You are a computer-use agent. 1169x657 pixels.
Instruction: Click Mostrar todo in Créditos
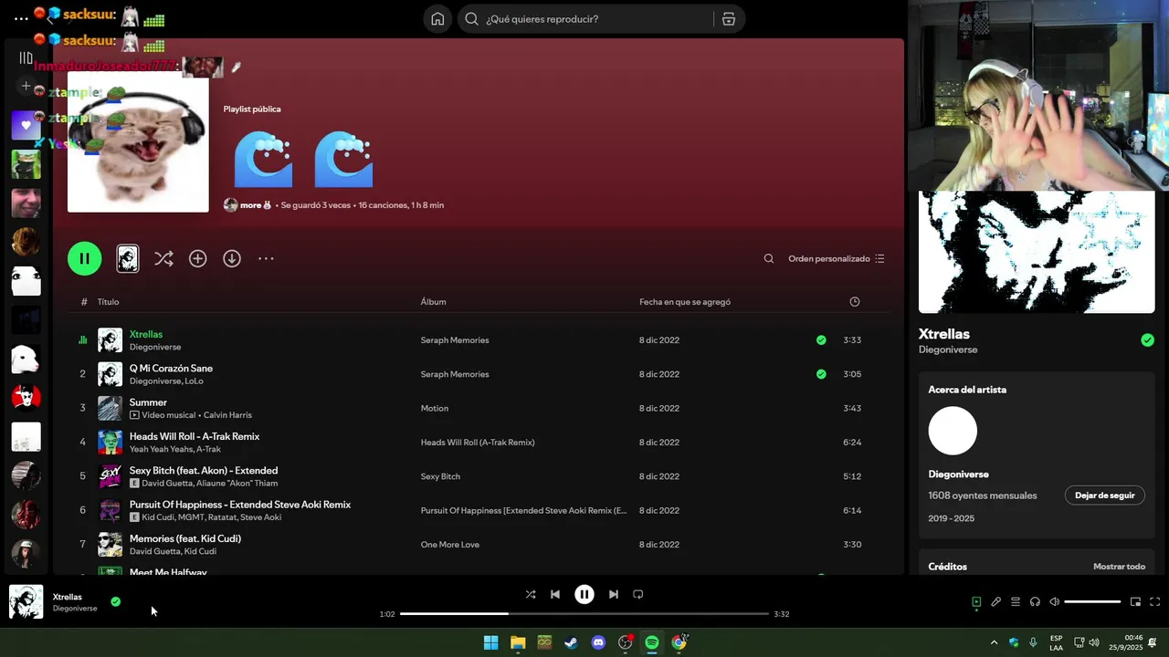(x=1119, y=567)
